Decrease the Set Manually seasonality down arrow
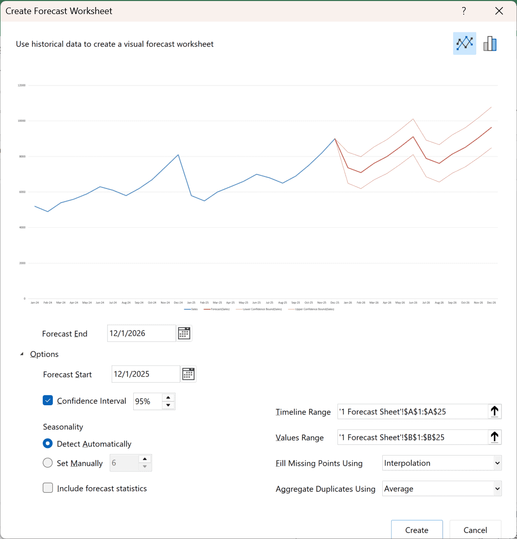 click(145, 467)
